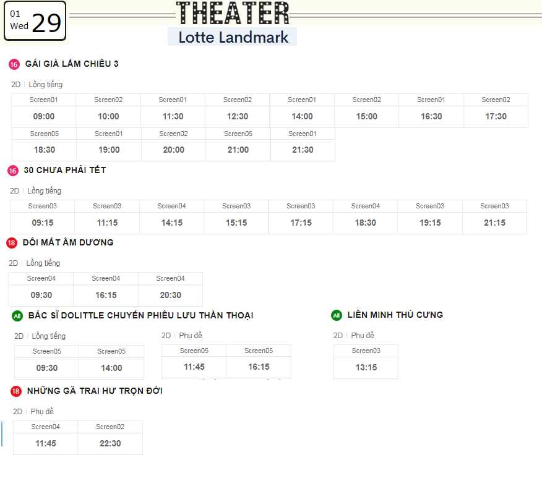Select the 20:30 Screen04 showtime
Viewport: 542px width, 481px height.
[170, 289]
